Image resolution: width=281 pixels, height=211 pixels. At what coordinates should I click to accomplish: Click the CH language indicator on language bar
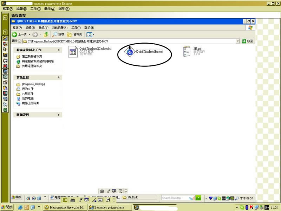click(65, 200)
